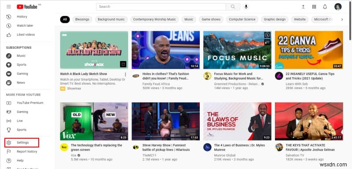This screenshot has width=352, height=169.
Task: Select the Game shows chip
Action: click(211, 19)
